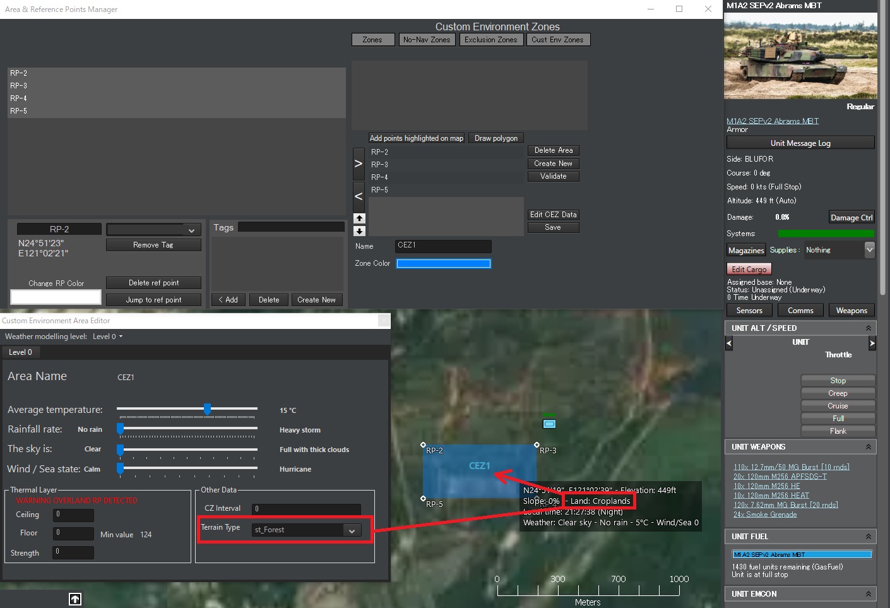
Task: Open the Exclusion Zones tab
Action: coord(490,40)
